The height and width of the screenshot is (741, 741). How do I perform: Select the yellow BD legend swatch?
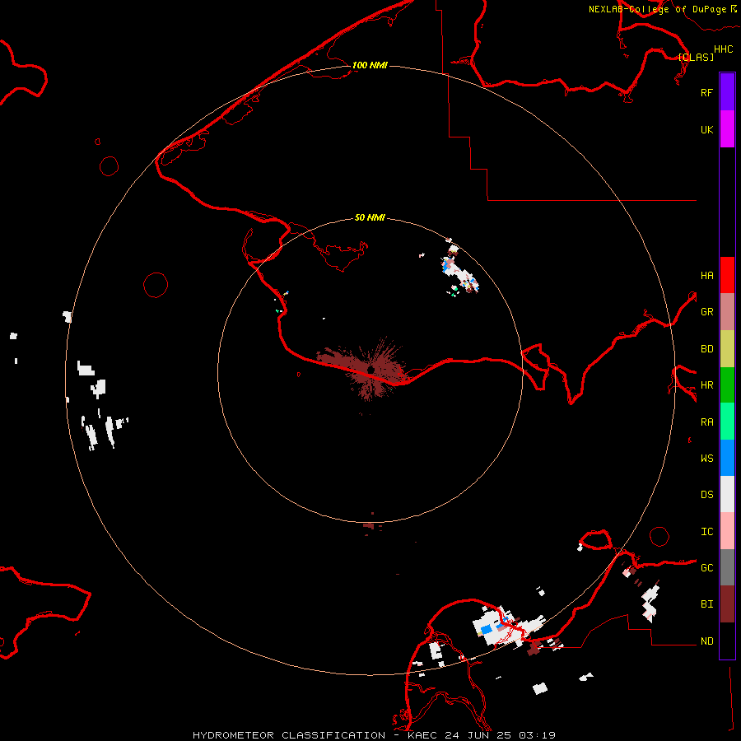click(727, 349)
